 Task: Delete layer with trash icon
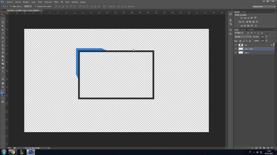[272, 148]
